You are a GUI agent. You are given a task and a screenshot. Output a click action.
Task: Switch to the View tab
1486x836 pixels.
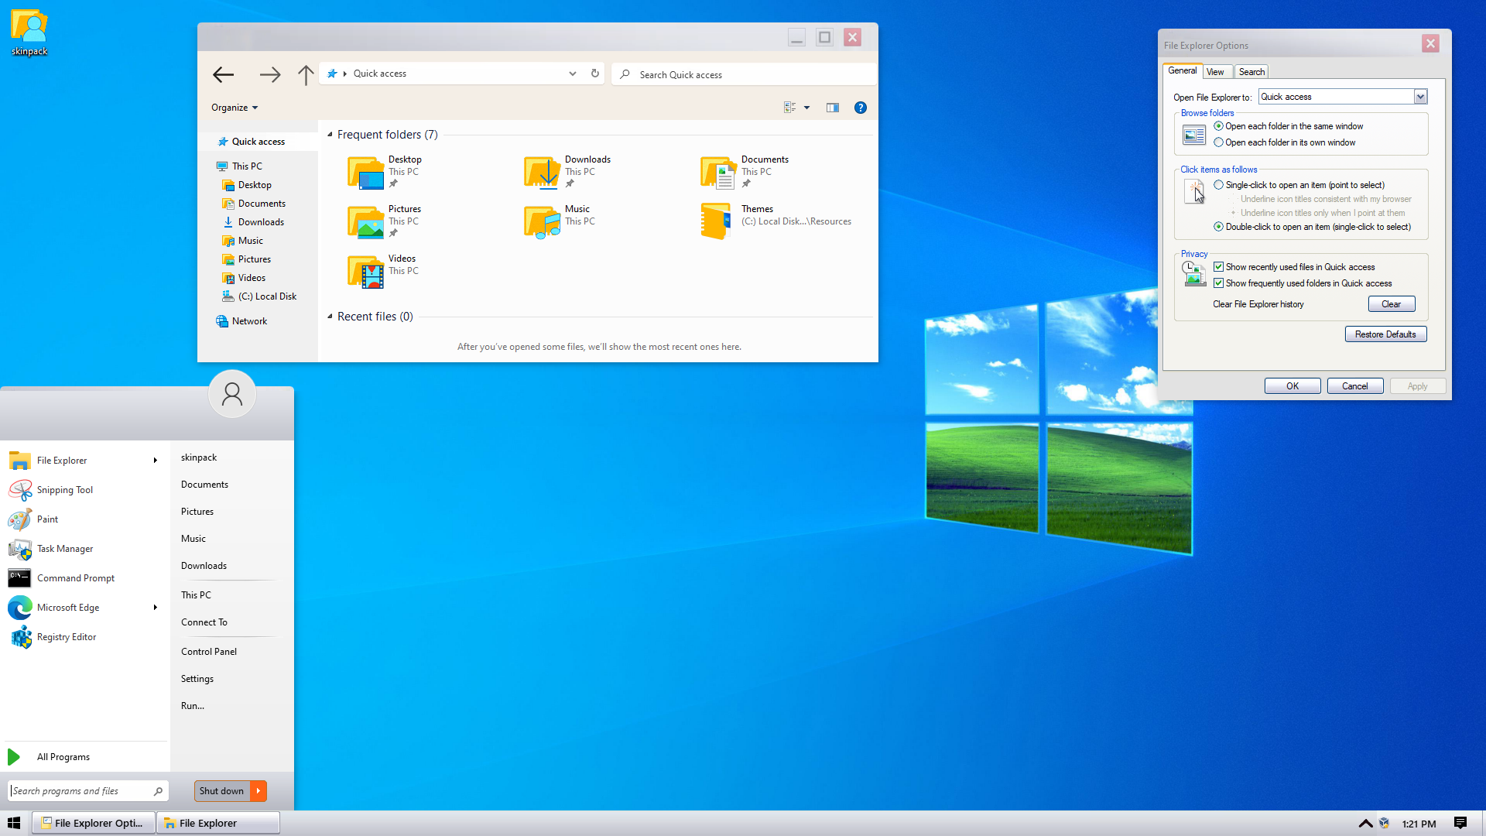[x=1215, y=72]
